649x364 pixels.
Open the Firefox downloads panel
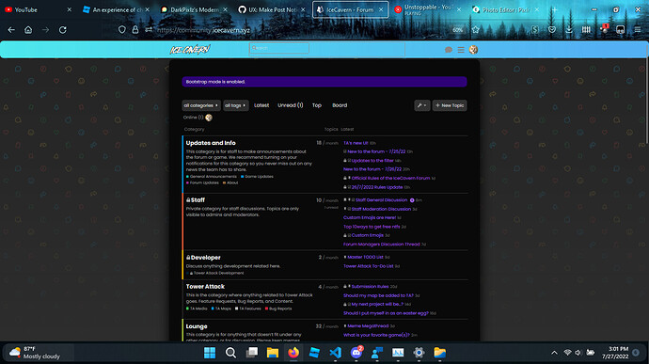tap(569, 30)
